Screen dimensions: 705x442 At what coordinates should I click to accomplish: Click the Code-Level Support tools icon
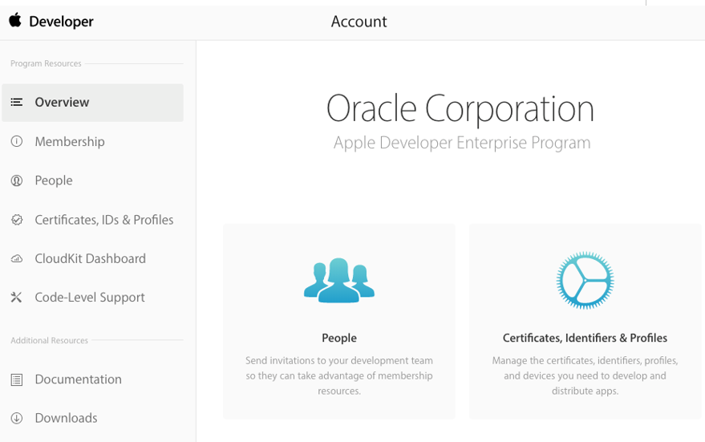pos(17,298)
